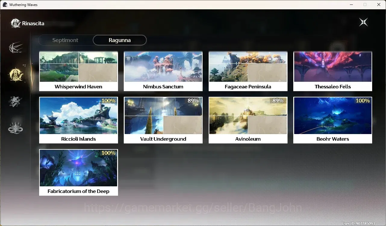Image resolution: width=386 pixels, height=226 pixels.
Task: Click the 89% badge on Vault Underground
Action: [x=193, y=101]
